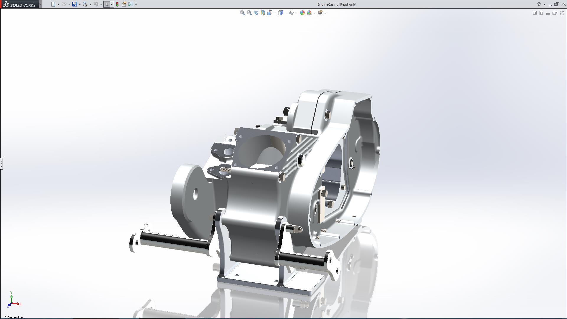Expand the Hide/Show Items glasses dropdown
Image resolution: width=567 pixels, height=319 pixels.
click(297, 13)
